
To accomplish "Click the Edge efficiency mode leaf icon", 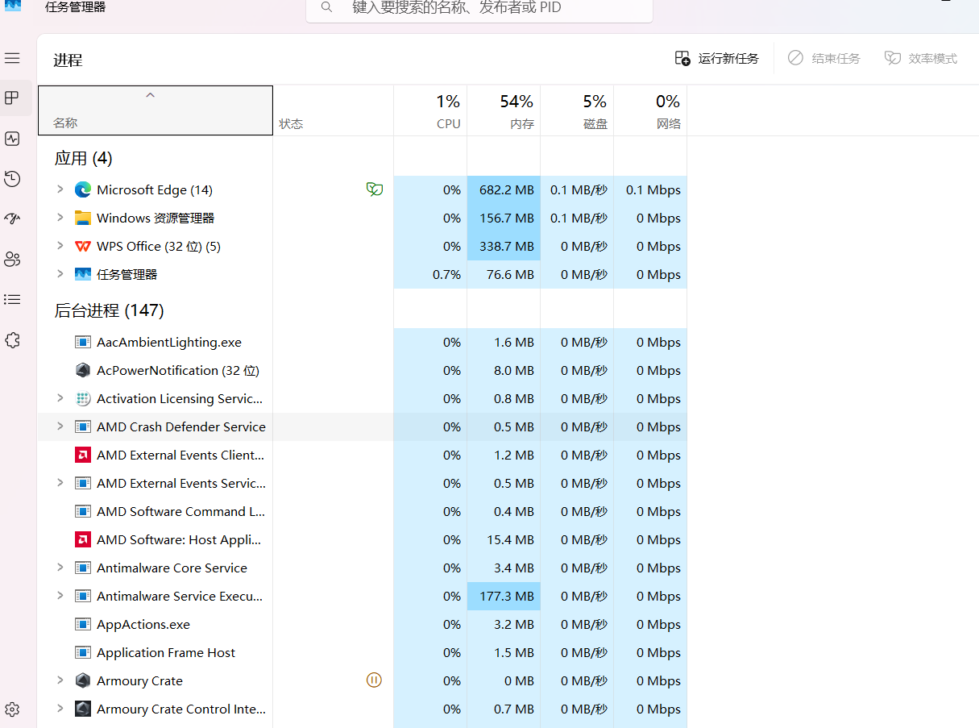I will coord(374,189).
